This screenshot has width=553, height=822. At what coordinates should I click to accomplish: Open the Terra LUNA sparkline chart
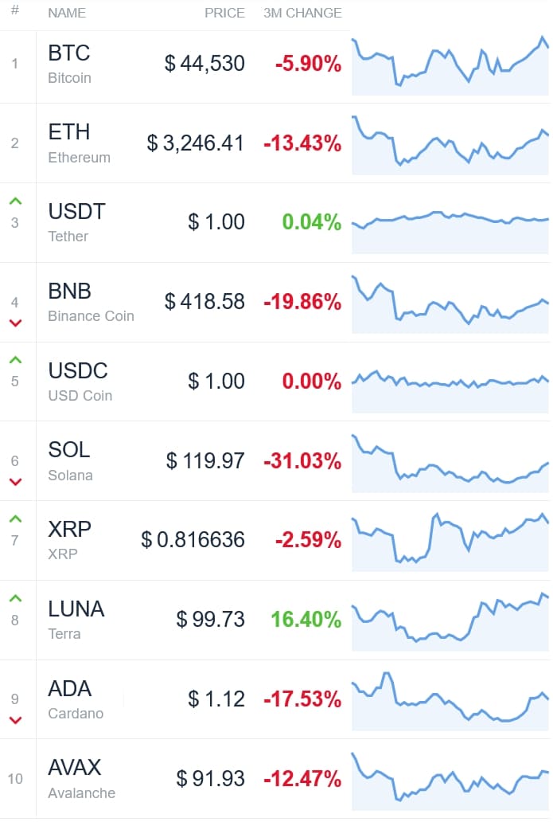tap(450, 621)
